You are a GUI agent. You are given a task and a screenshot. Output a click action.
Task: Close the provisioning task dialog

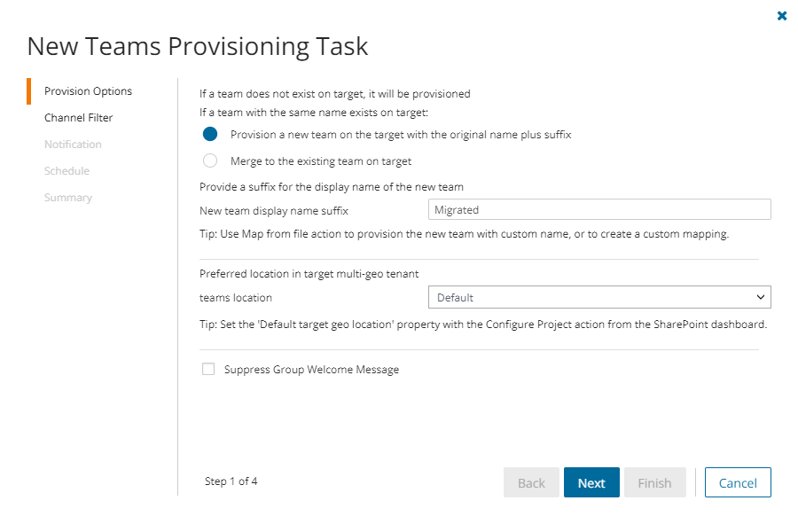click(782, 16)
